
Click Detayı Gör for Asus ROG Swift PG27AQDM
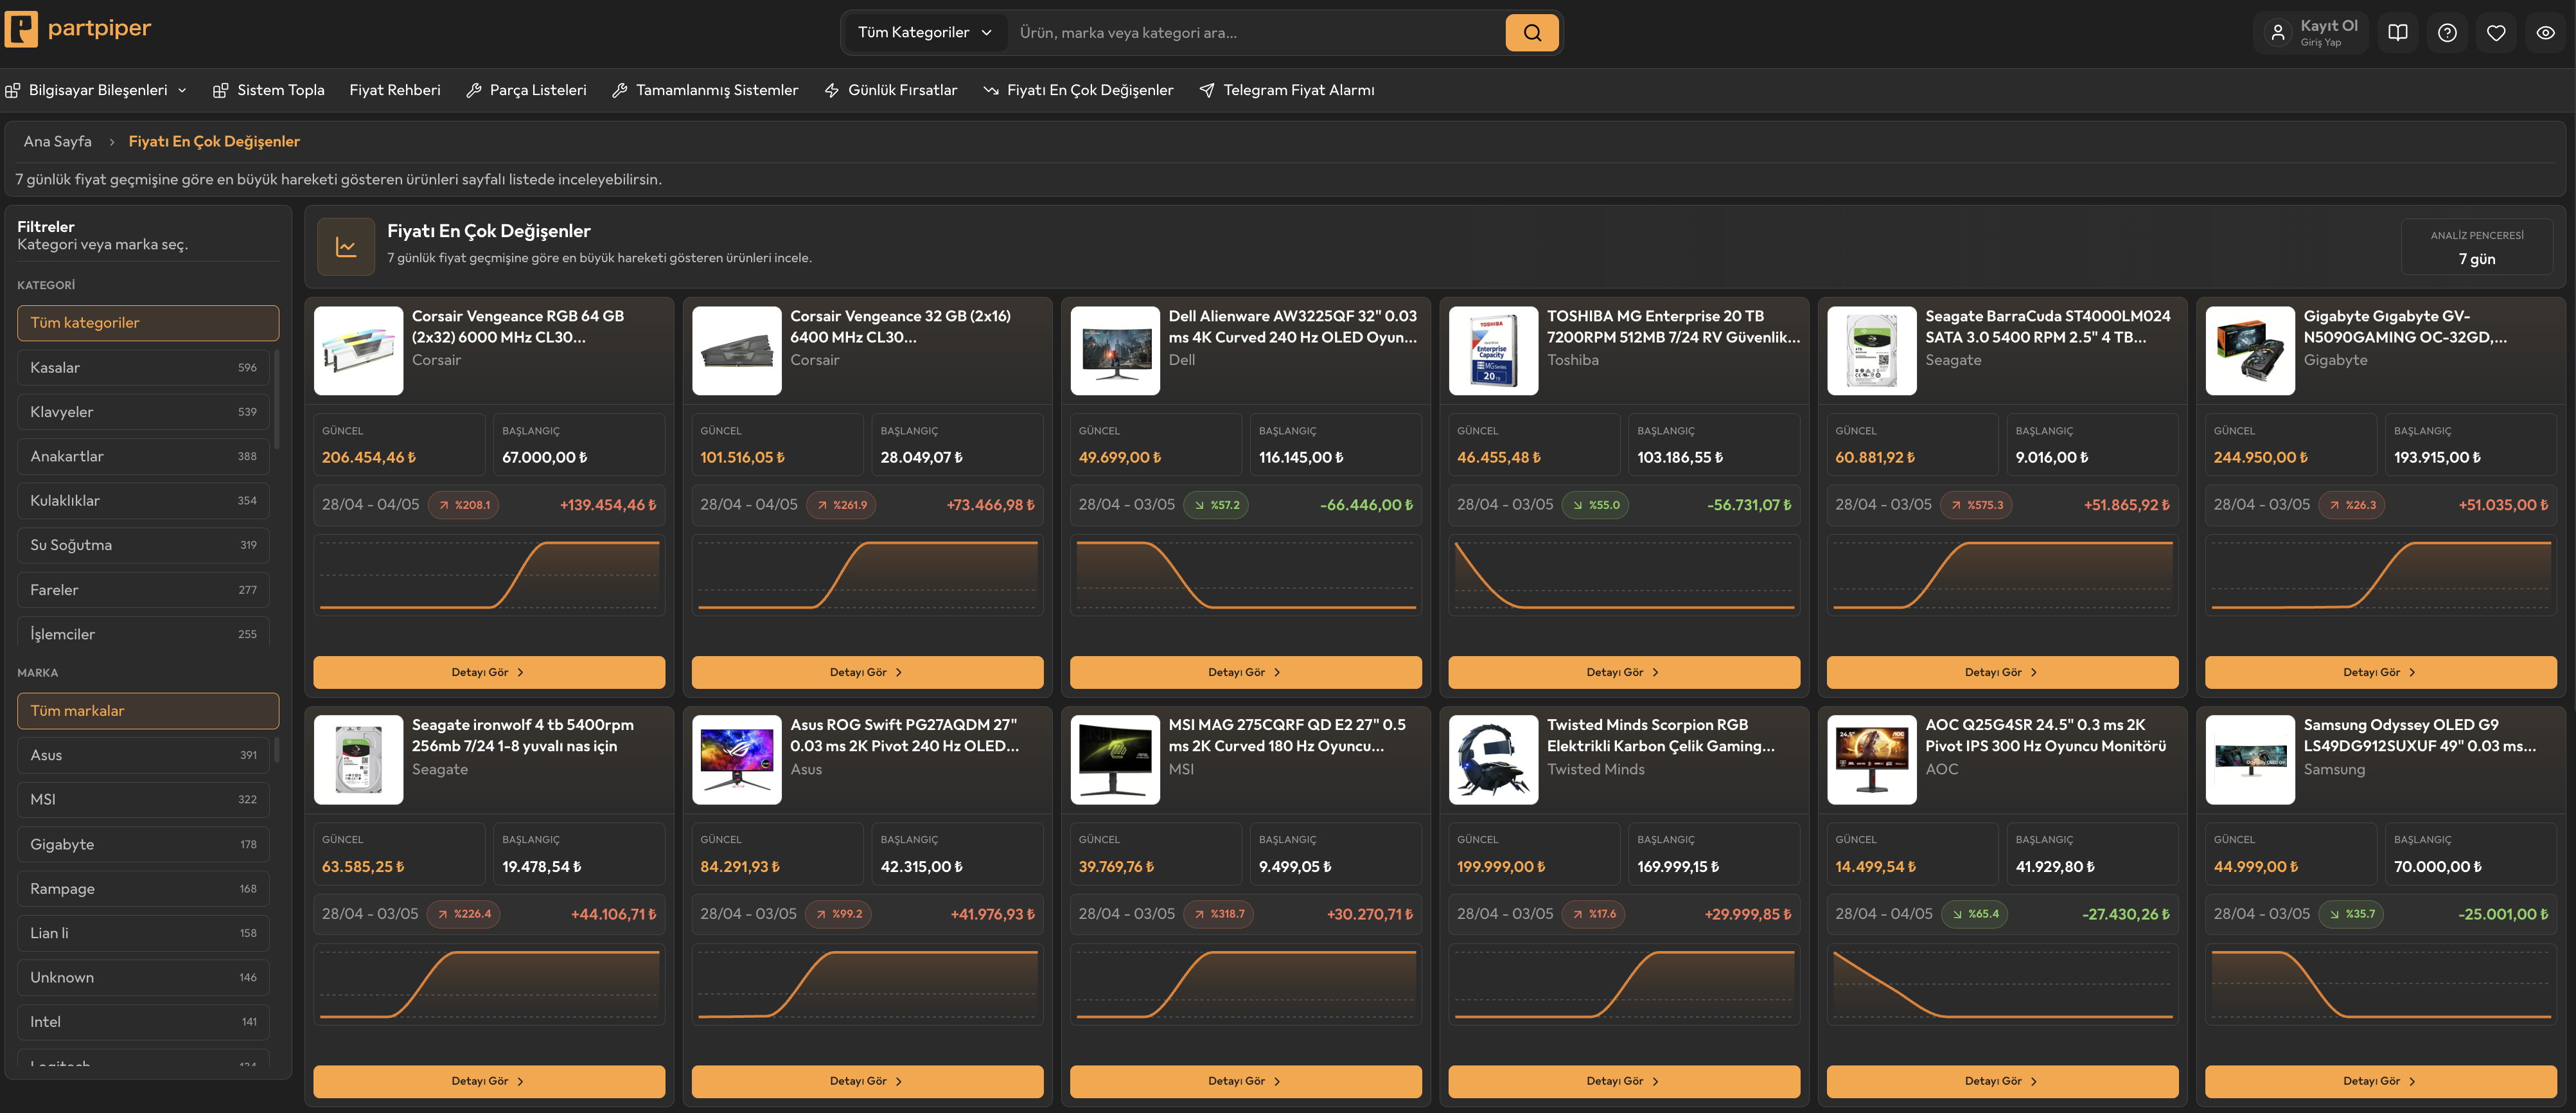[x=867, y=1081]
